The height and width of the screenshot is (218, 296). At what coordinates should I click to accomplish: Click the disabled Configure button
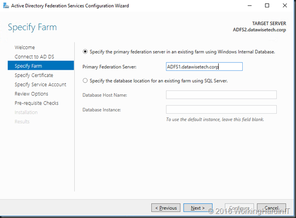coord(239,207)
